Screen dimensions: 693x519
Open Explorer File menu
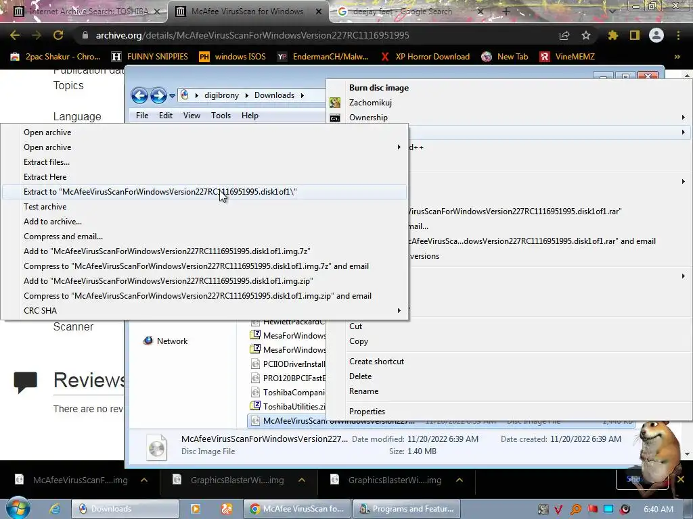(142, 115)
